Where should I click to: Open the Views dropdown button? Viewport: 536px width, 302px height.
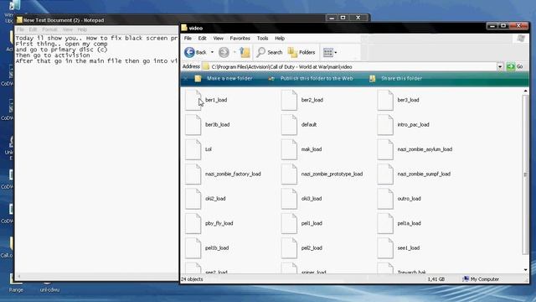point(330,52)
